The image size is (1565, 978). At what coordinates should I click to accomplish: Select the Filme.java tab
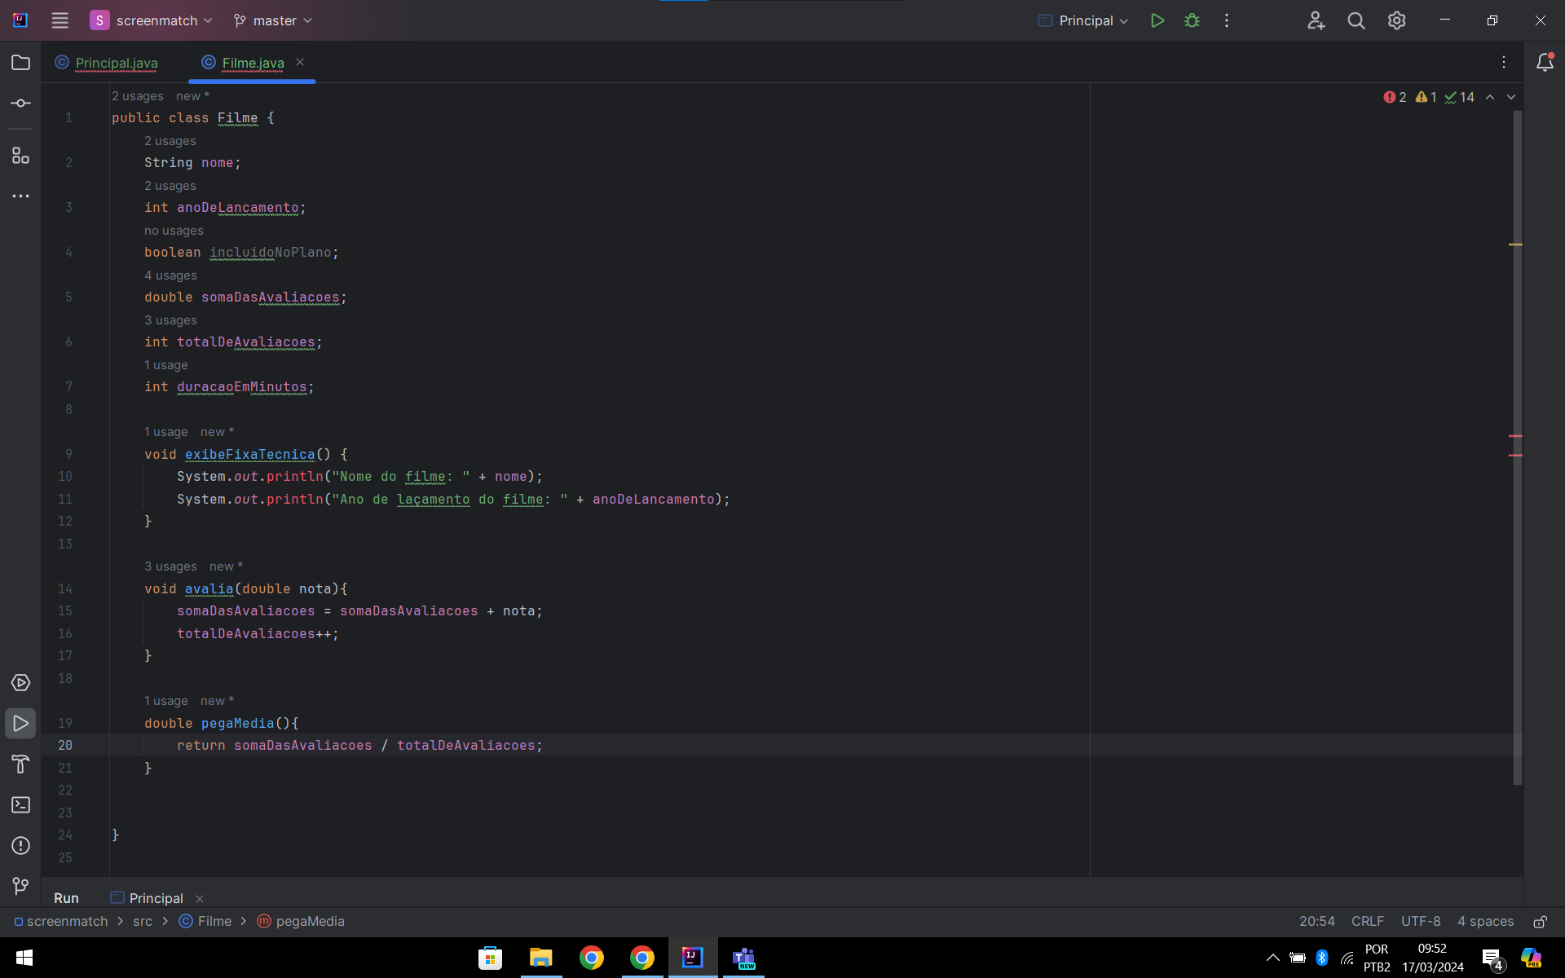click(253, 63)
